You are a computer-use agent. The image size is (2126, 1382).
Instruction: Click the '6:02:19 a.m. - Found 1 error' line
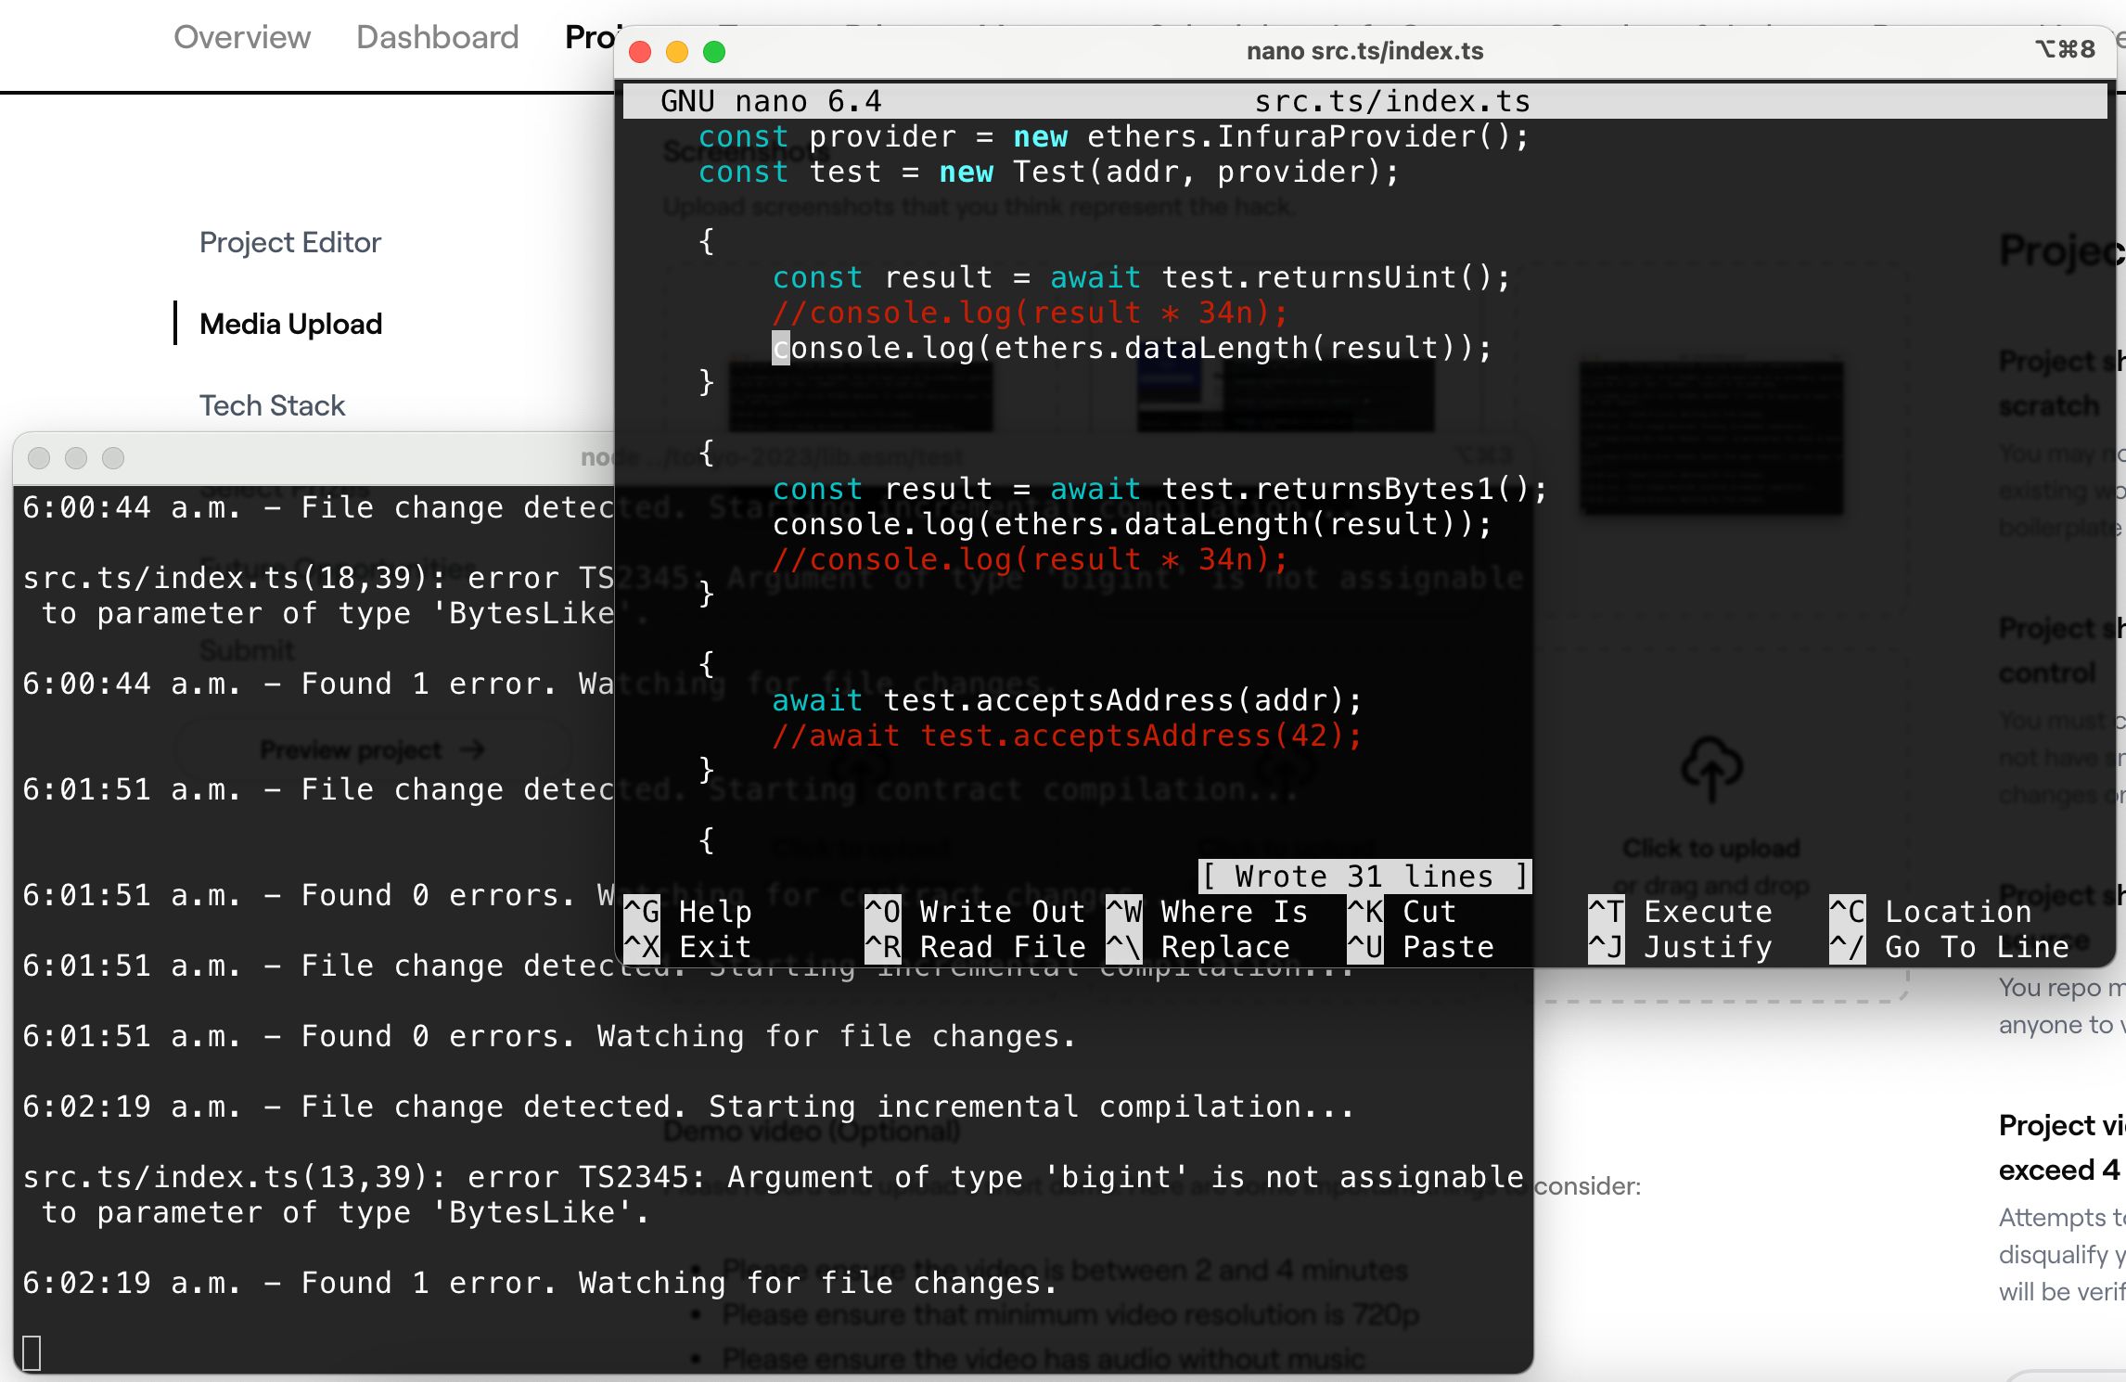tap(540, 1283)
